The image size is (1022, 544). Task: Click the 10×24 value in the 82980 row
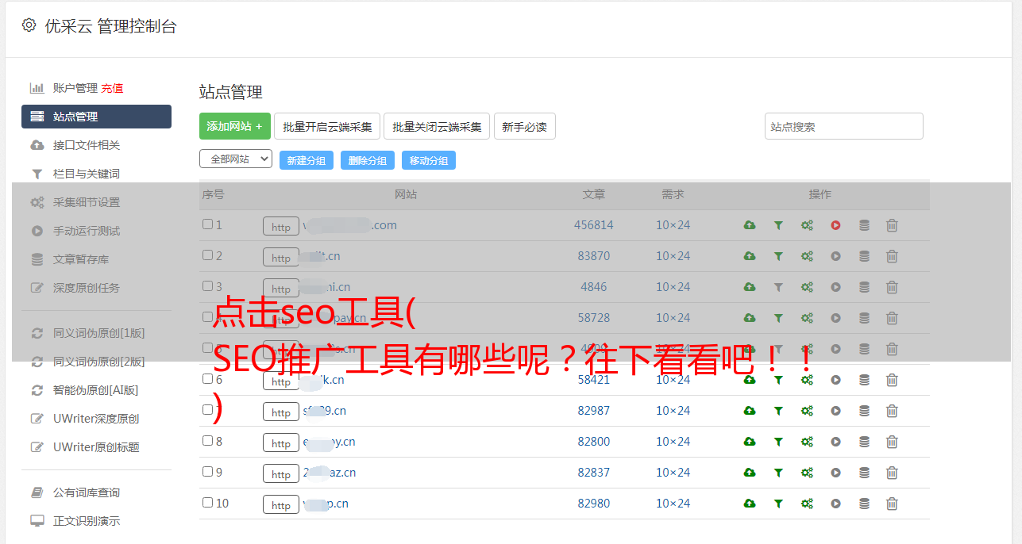point(673,504)
